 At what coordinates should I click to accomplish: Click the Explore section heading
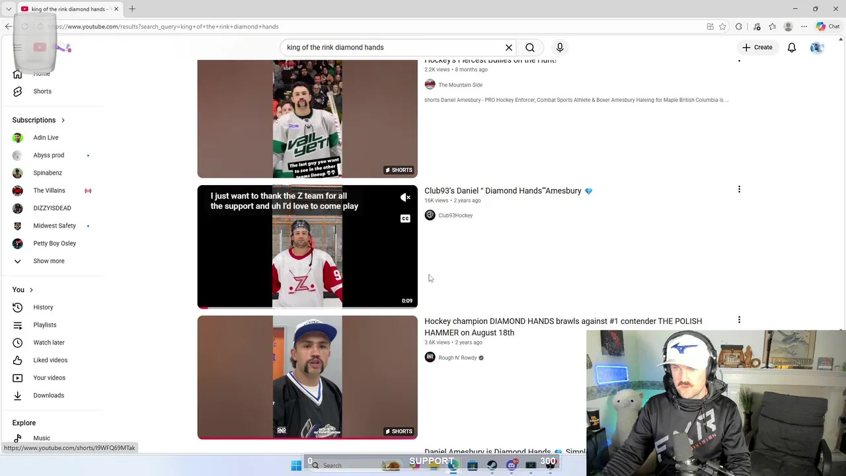pos(24,423)
